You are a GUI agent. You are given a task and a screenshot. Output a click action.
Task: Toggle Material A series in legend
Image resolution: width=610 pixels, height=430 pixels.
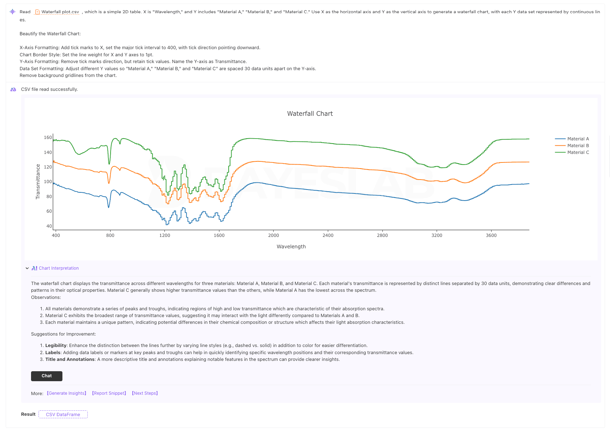coord(572,139)
